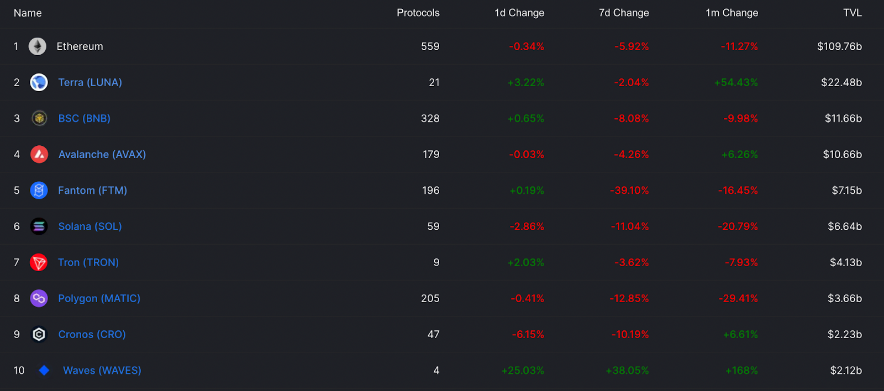Open the Cronos (CRO) chain link
884x391 pixels.
pos(92,334)
